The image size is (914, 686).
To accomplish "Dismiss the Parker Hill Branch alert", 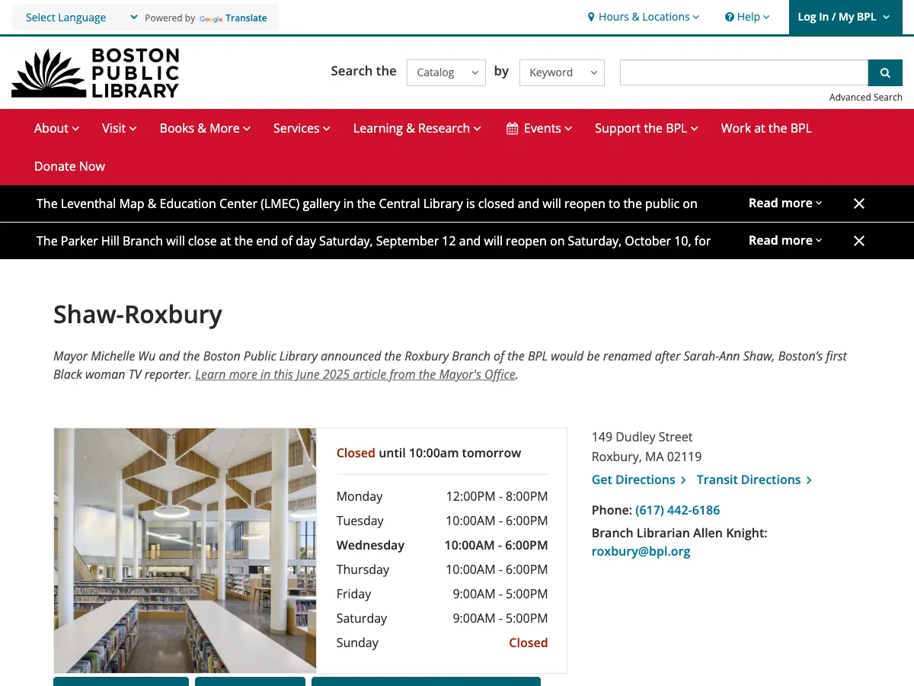I will [x=859, y=241].
